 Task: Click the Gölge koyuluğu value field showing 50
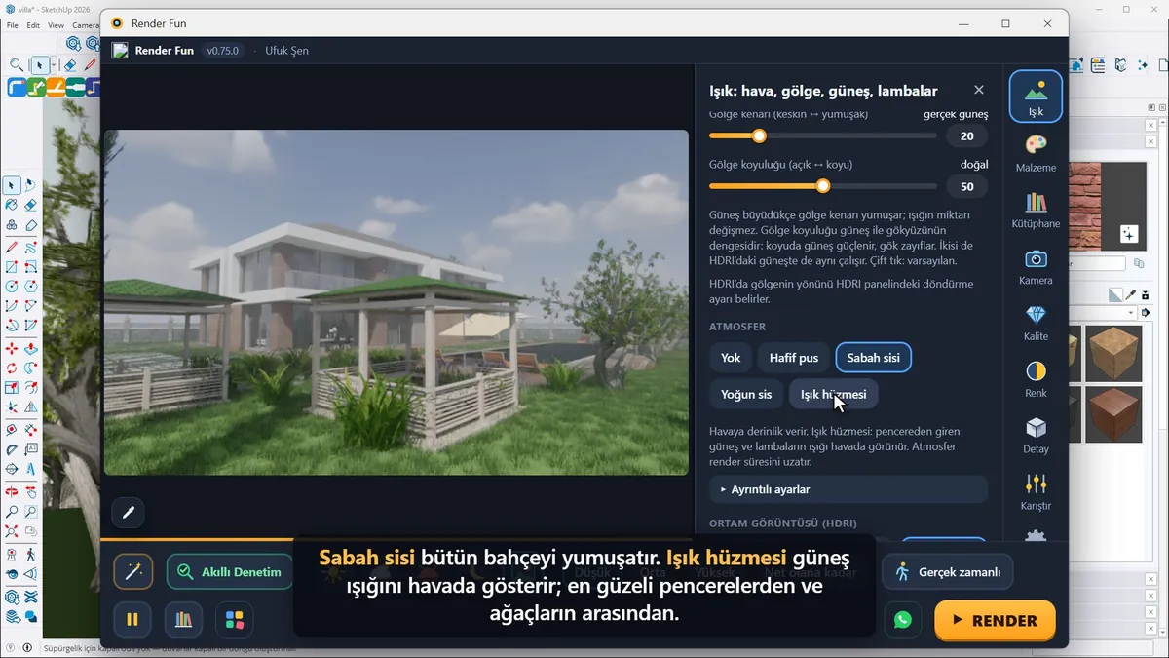point(967,186)
